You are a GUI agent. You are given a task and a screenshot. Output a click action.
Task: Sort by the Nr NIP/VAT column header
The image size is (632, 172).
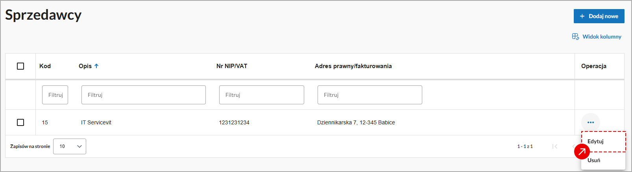pyautogui.click(x=232, y=66)
